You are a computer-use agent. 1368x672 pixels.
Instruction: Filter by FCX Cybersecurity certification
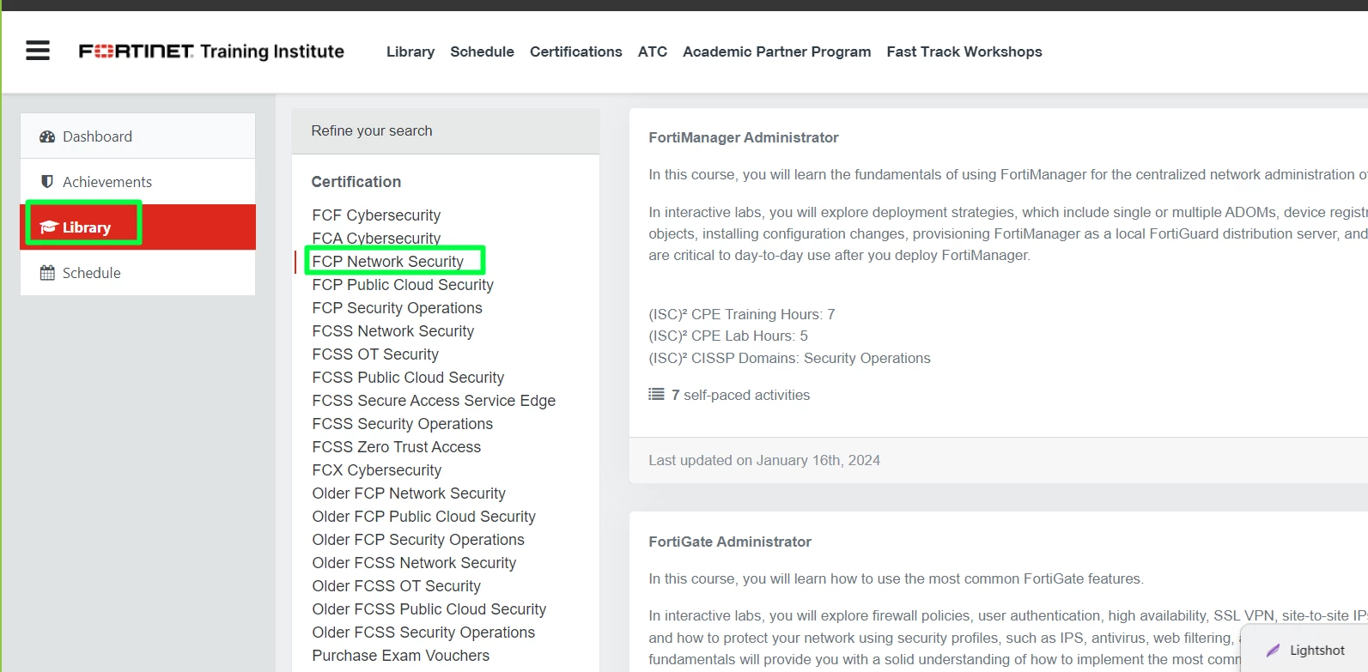[377, 470]
